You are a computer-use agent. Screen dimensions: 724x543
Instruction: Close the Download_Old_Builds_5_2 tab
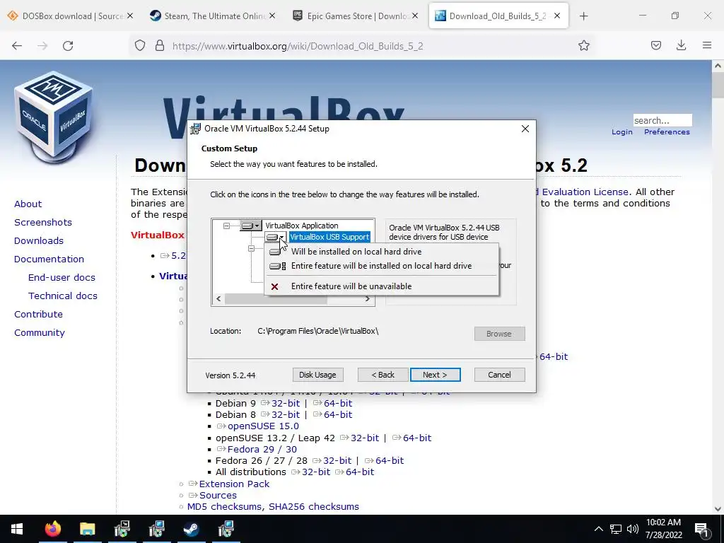tap(557, 16)
